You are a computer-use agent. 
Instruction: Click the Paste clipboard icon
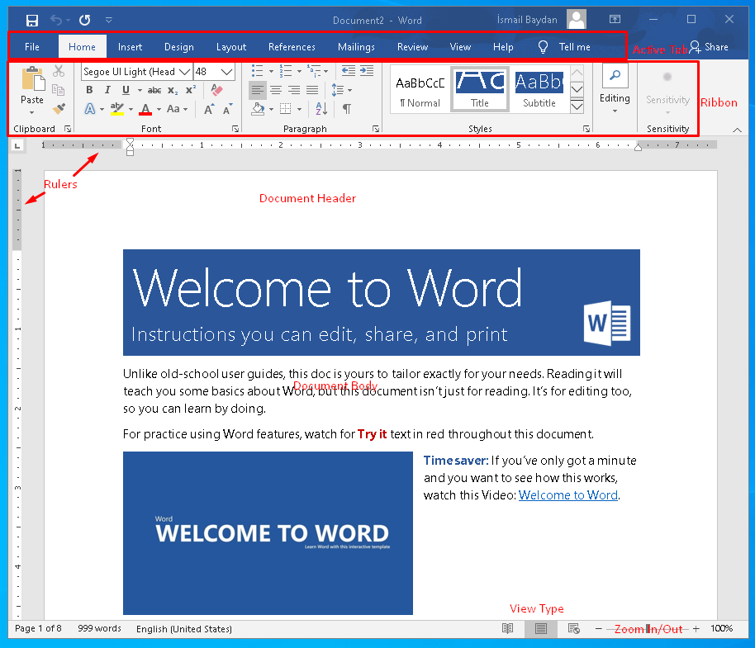coord(32,79)
